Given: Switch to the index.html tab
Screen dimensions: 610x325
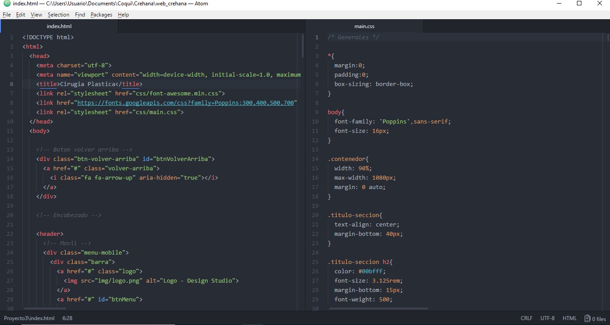Looking at the screenshot, I should [59, 26].
